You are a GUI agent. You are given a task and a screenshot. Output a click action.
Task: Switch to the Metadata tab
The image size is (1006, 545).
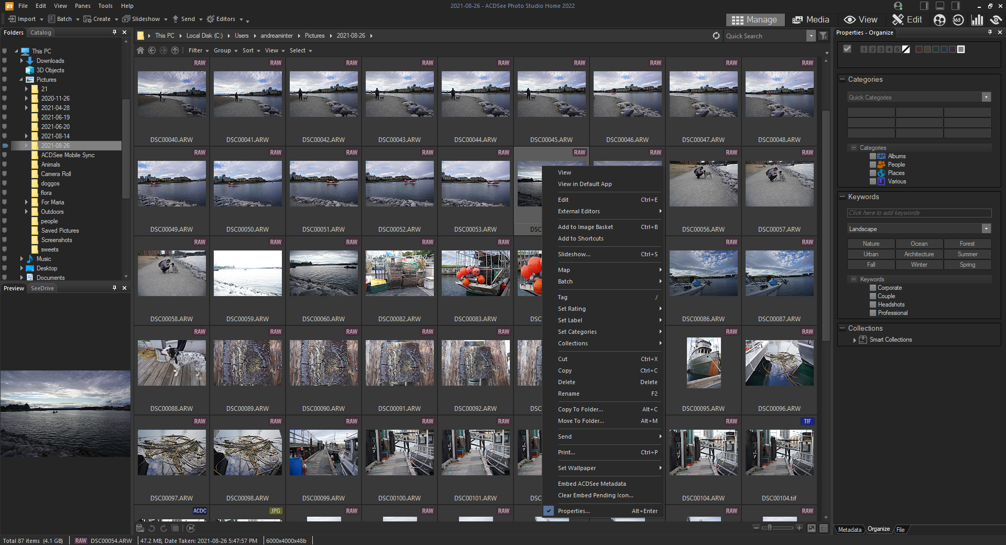coord(849,530)
